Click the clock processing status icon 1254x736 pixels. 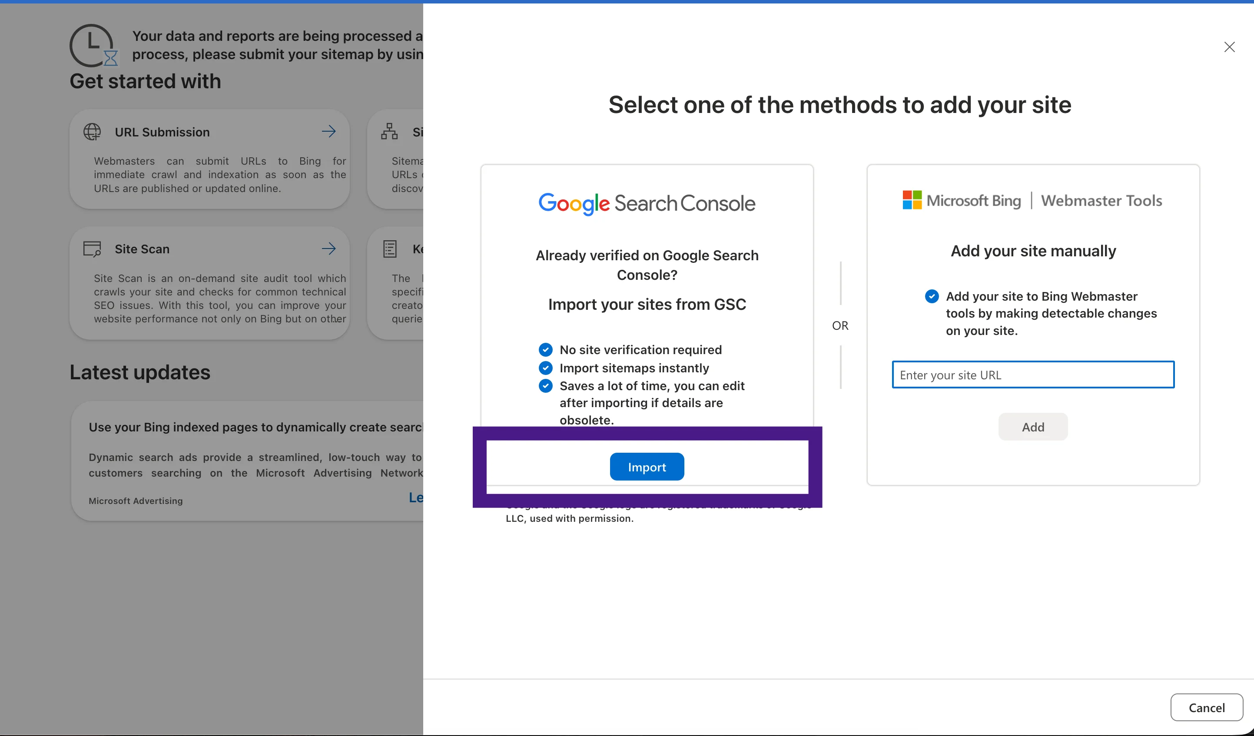click(93, 46)
